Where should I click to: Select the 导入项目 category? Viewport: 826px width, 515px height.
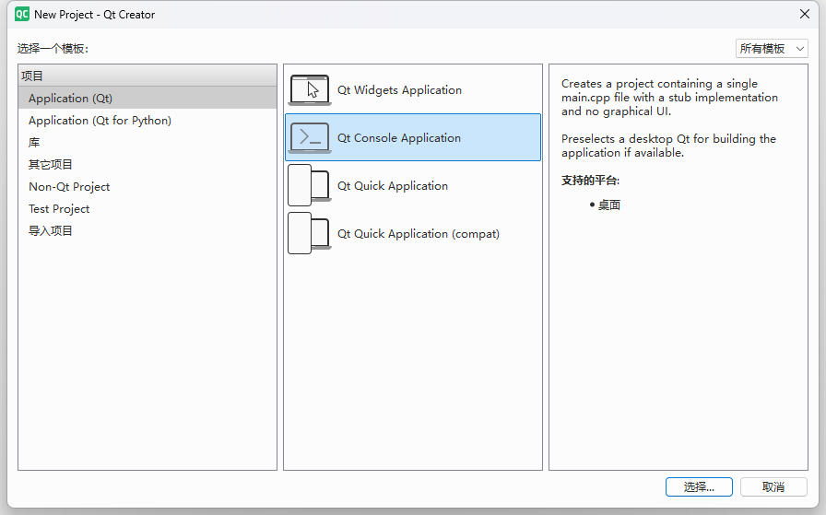[147, 230]
